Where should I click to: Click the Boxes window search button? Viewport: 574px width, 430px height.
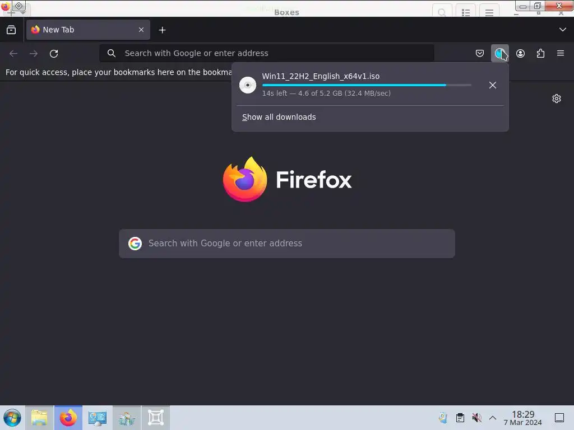tap(442, 12)
